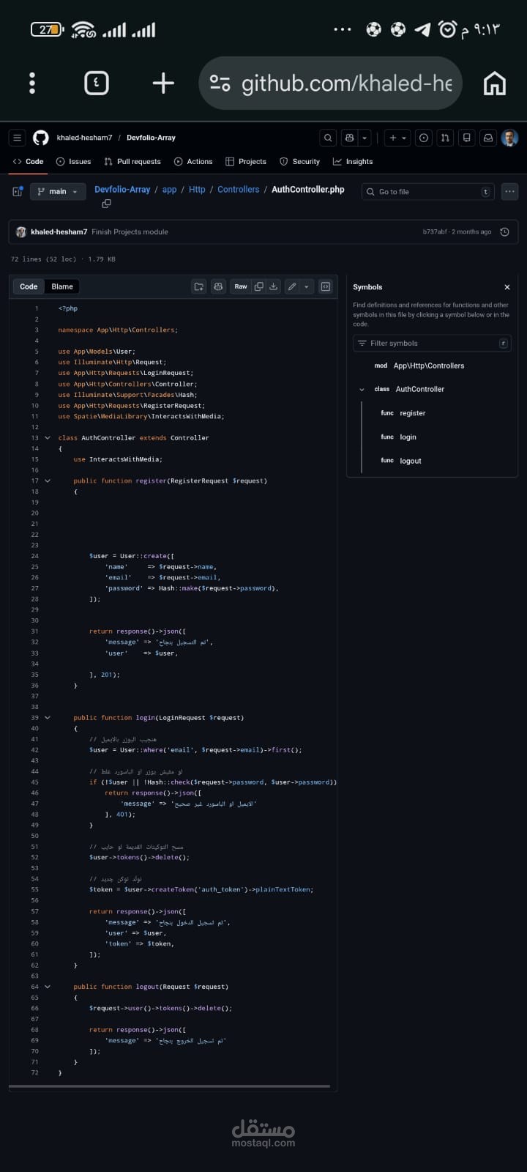
Task: Expand the file tree side panel
Action: (18, 192)
